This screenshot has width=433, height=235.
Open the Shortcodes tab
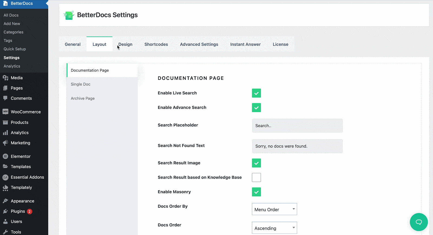pyautogui.click(x=156, y=44)
